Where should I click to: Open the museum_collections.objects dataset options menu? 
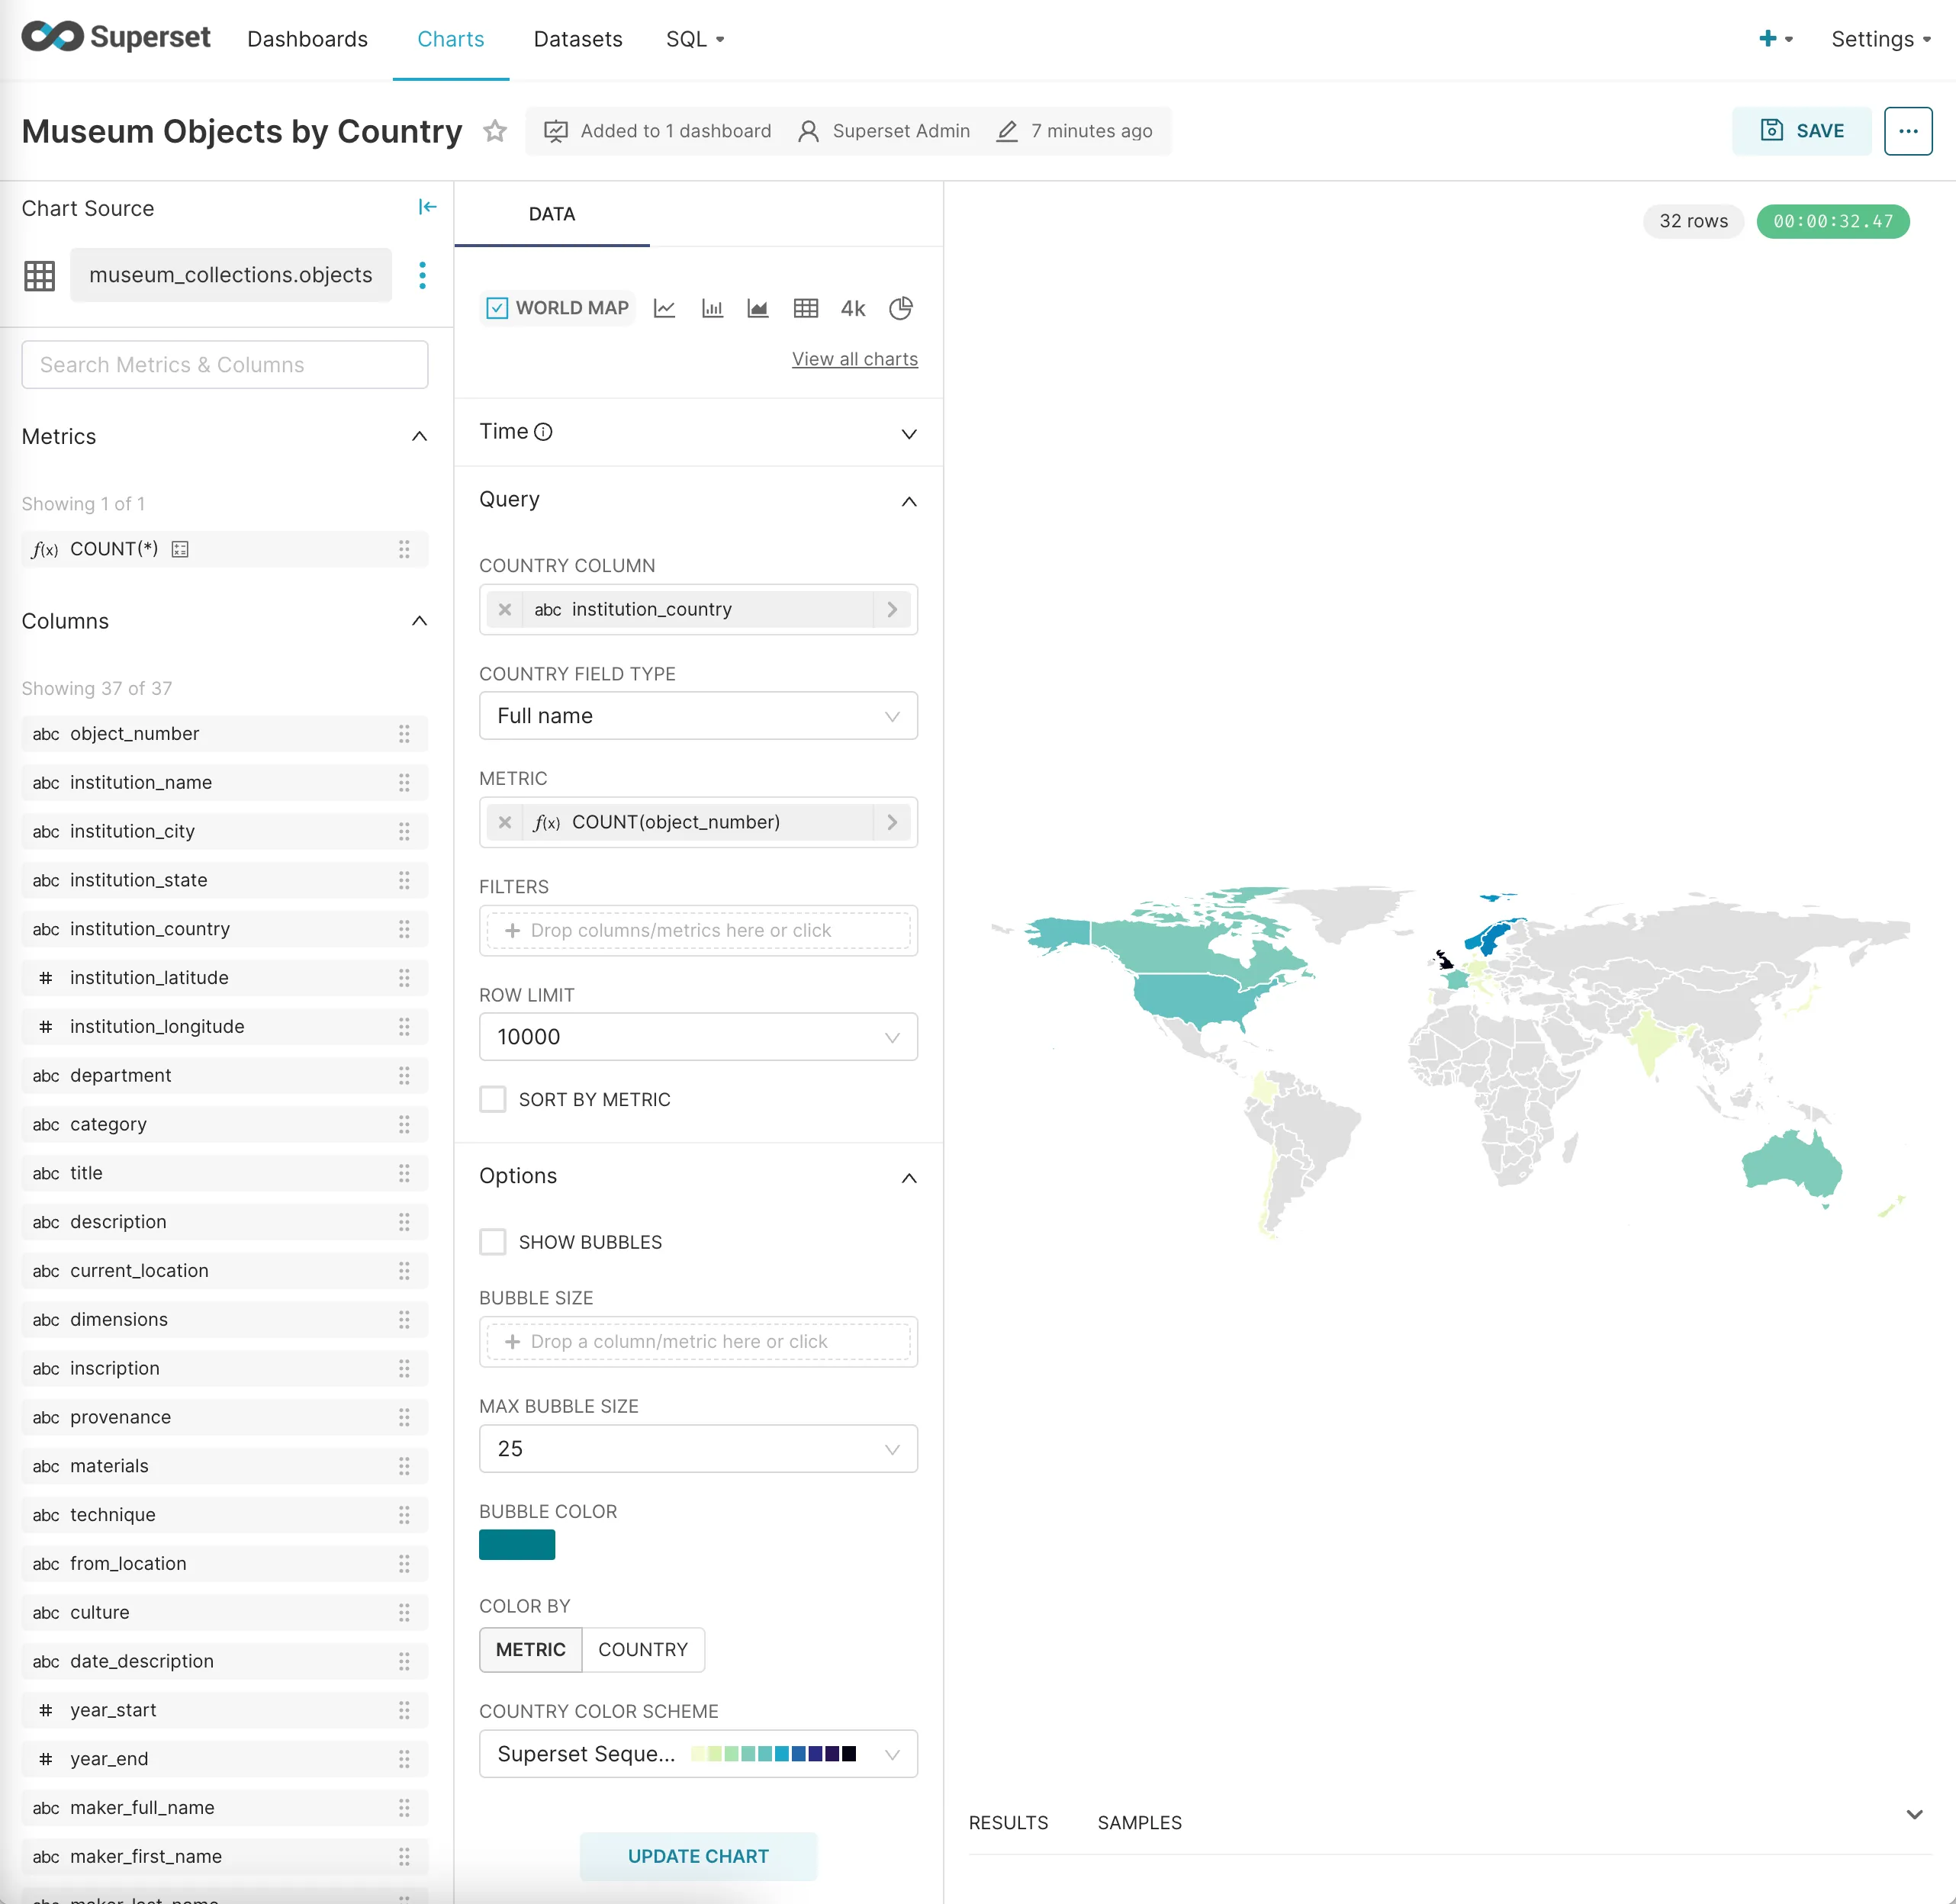422,275
